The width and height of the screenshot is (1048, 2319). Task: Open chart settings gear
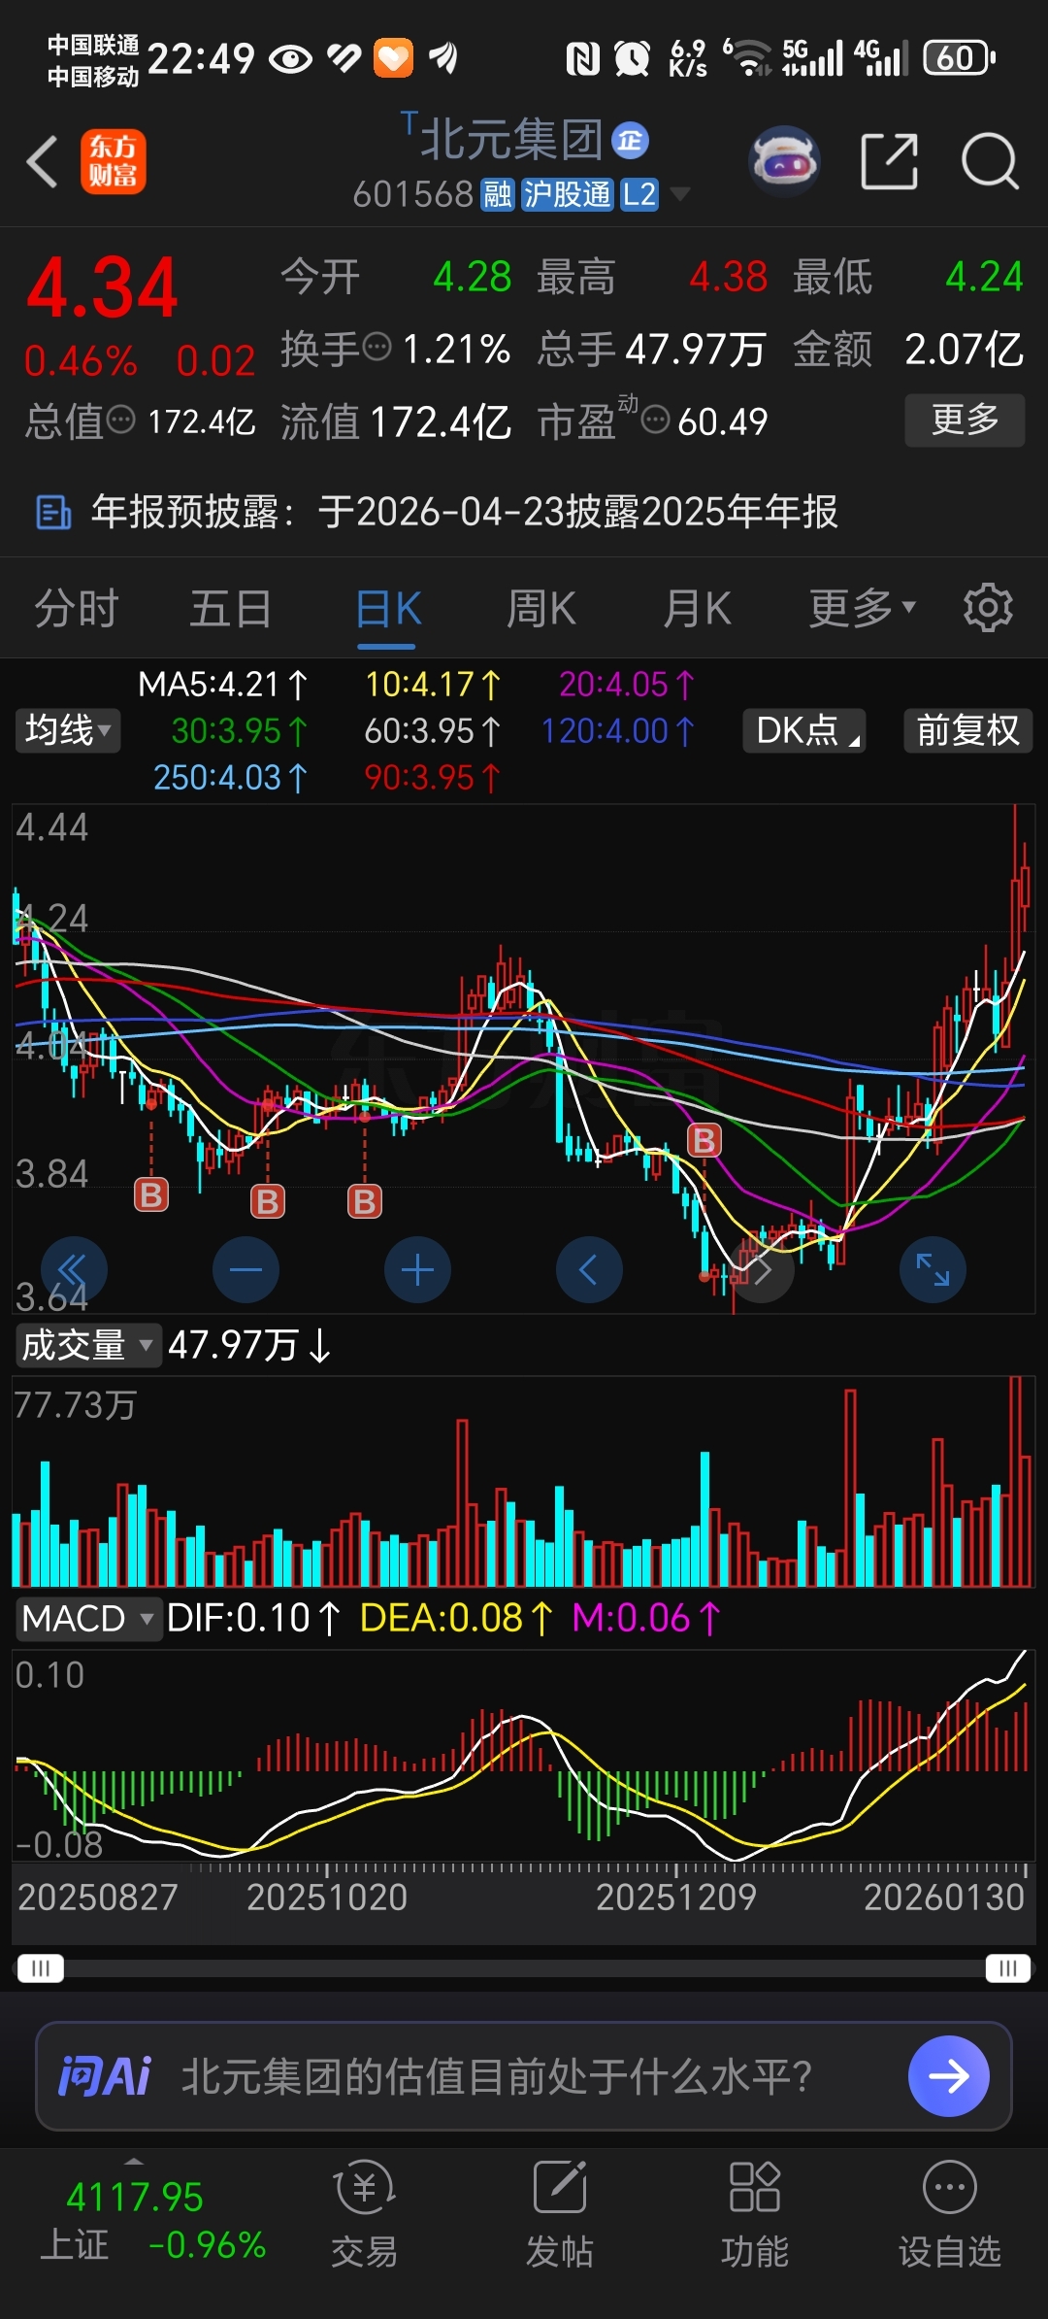coord(988,609)
